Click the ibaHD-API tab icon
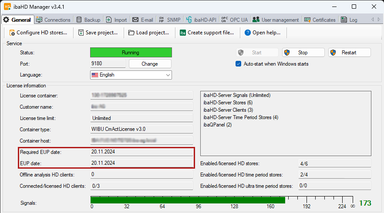Viewport: 384px width, 213px height. [x=189, y=20]
